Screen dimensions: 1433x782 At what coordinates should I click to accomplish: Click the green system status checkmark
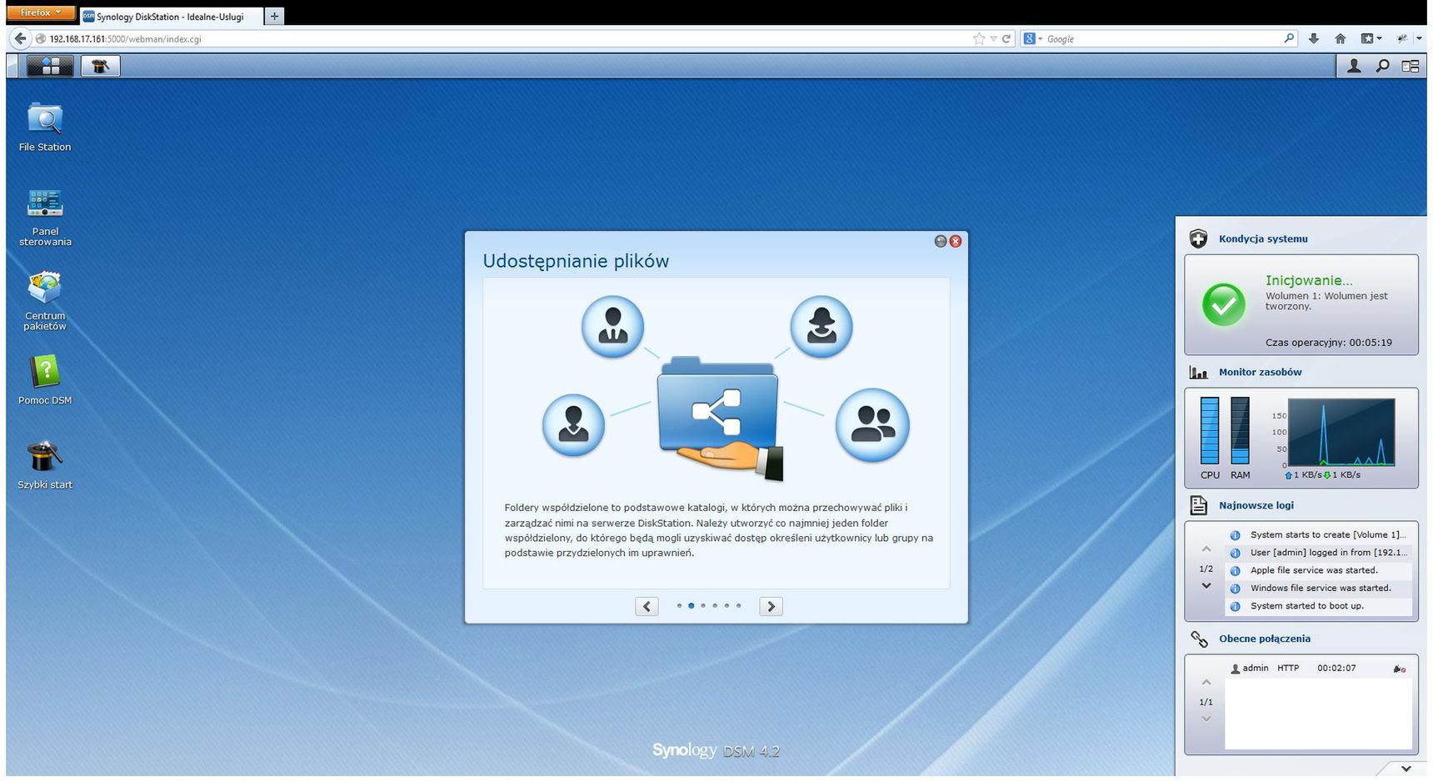pyautogui.click(x=1223, y=305)
